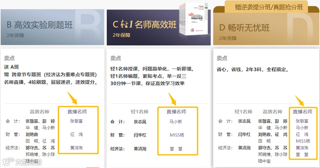Click the 轻1名师授课,问题简单化 line
Image resolution: width=320 pixels, height=168 pixels.
tap(152, 69)
